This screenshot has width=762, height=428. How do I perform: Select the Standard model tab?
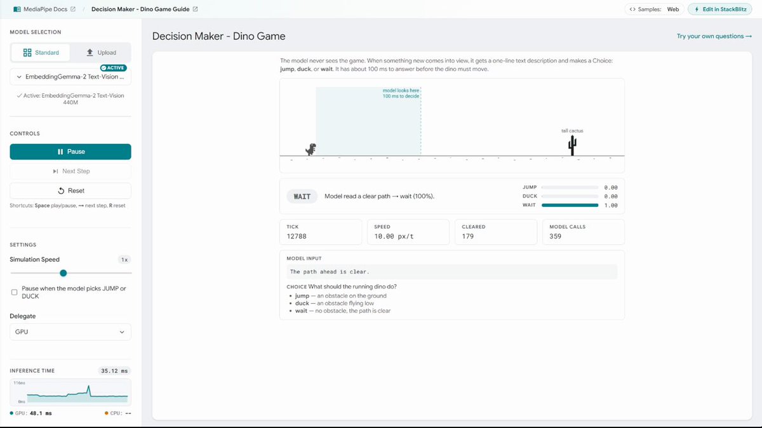(41, 53)
